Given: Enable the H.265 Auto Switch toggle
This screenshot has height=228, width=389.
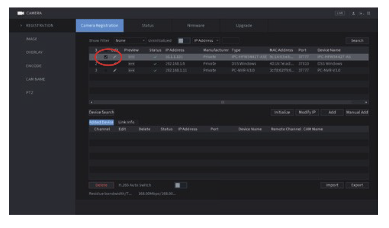Looking at the screenshot, I should coord(180,185).
